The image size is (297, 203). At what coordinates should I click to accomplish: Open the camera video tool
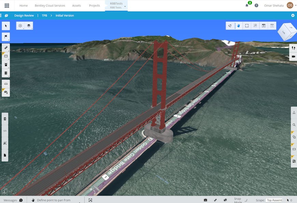[293, 56]
